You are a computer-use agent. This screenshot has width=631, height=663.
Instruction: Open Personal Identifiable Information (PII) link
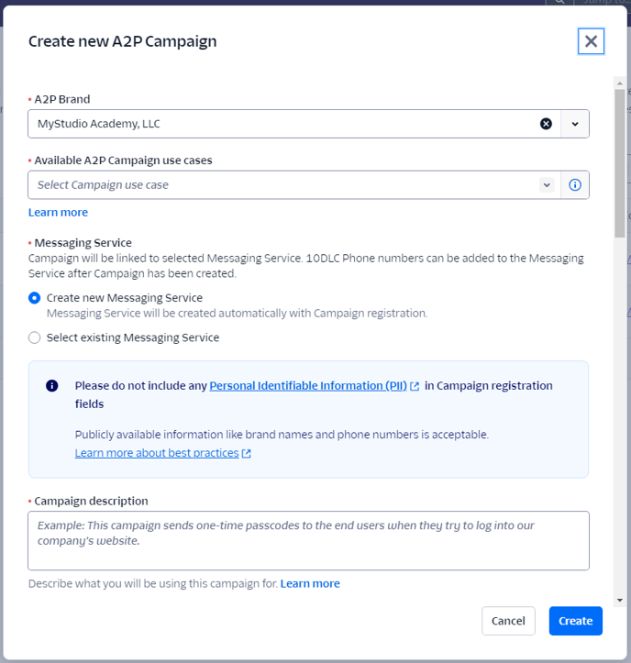pos(308,386)
